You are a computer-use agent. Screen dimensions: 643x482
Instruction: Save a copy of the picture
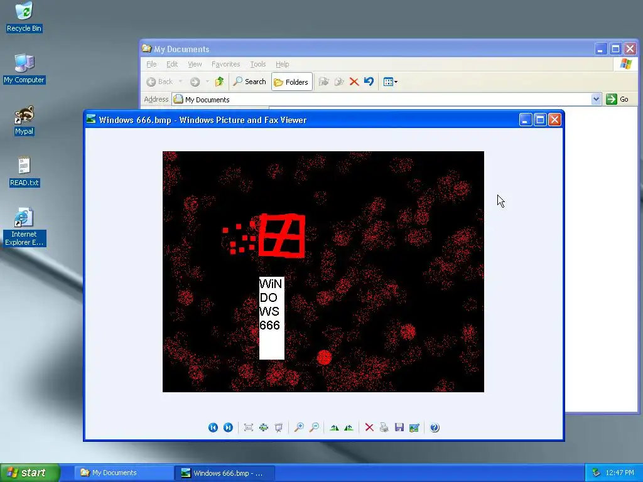click(399, 427)
